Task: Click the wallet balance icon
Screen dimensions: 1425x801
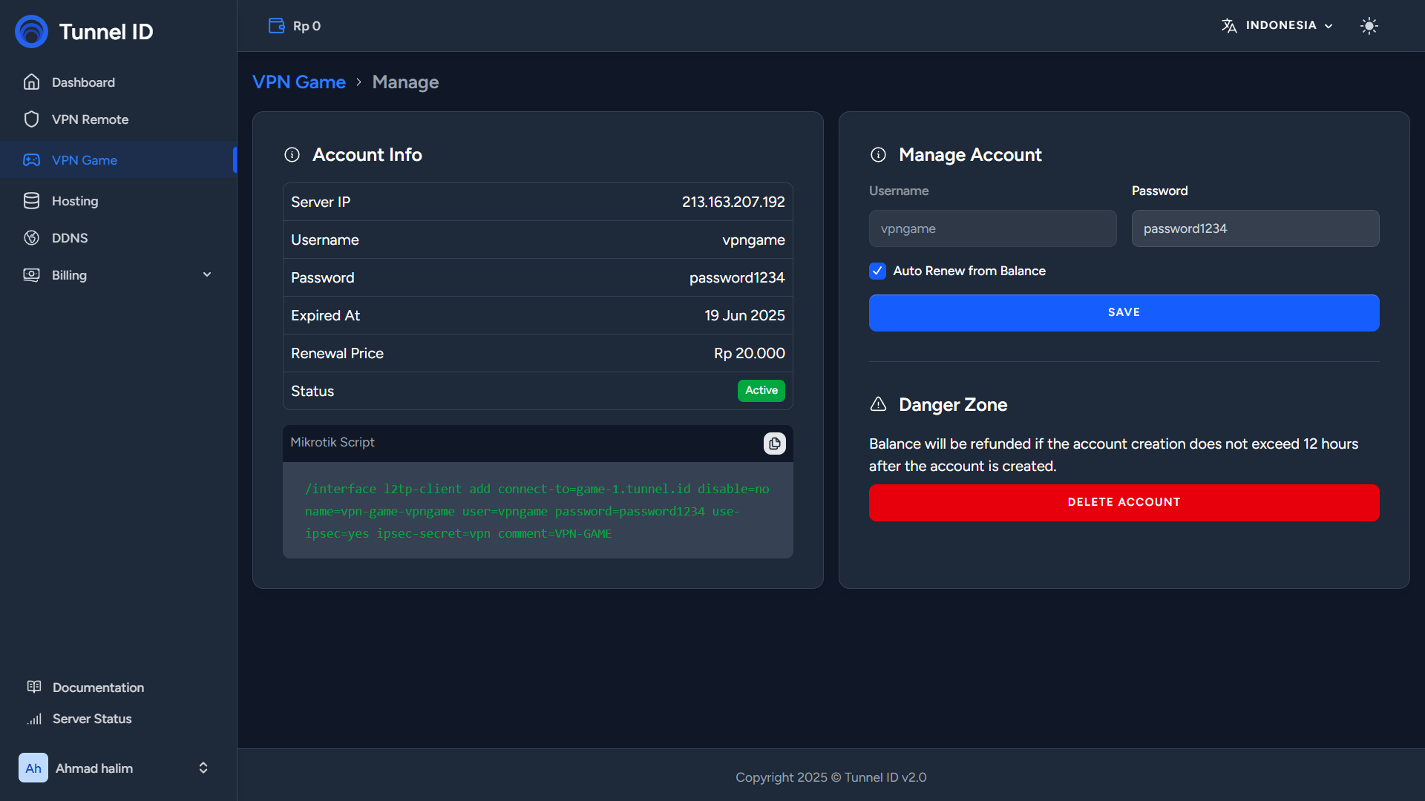Action: pyautogui.click(x=276, y=26)
